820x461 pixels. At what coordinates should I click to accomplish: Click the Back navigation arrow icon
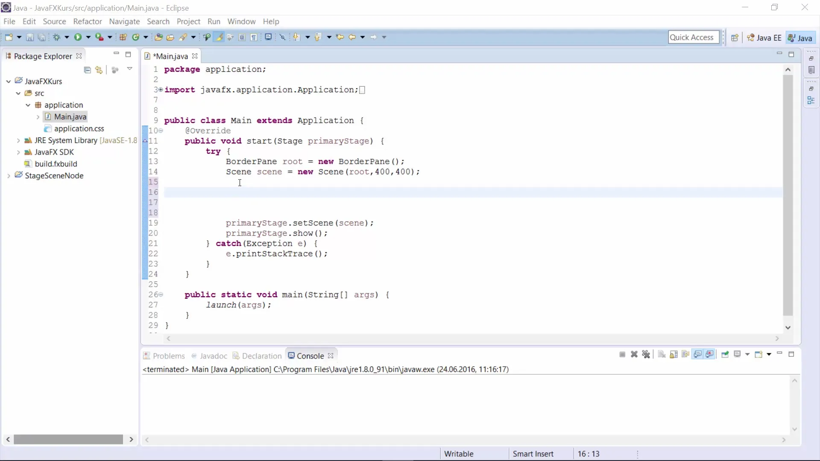click(352, 37)
